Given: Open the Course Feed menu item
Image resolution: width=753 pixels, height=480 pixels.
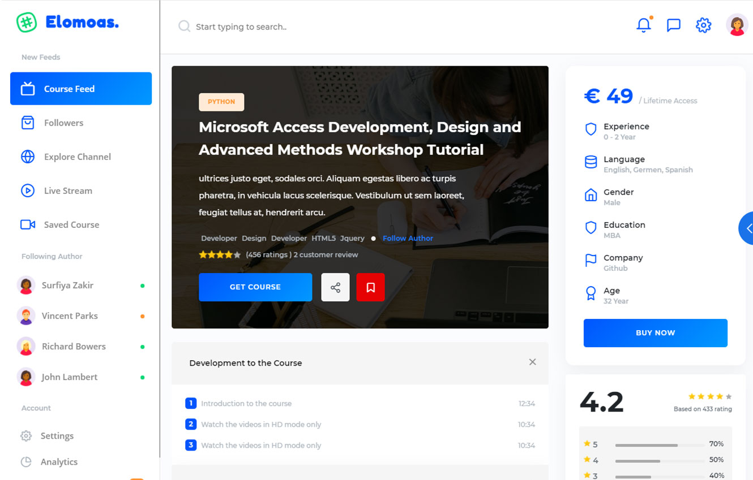Looking at the screenshot, I should [81, 89].
